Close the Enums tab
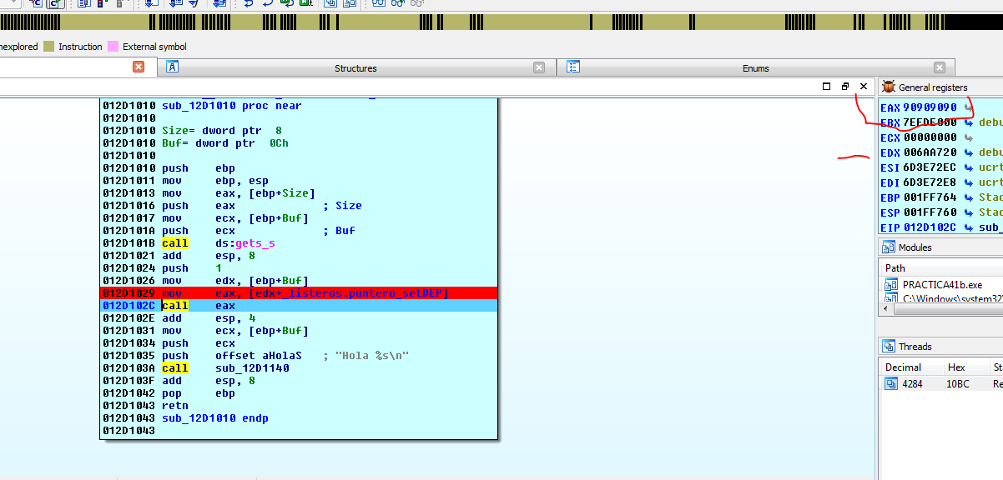The image size is (1003, 480). (940, 67)
